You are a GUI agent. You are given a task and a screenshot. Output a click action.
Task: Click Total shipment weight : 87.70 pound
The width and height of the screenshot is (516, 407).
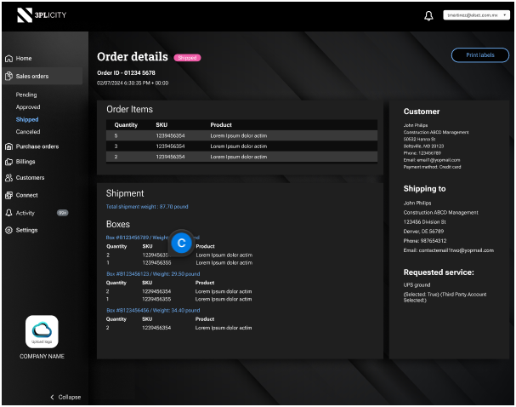pos(147,207)
